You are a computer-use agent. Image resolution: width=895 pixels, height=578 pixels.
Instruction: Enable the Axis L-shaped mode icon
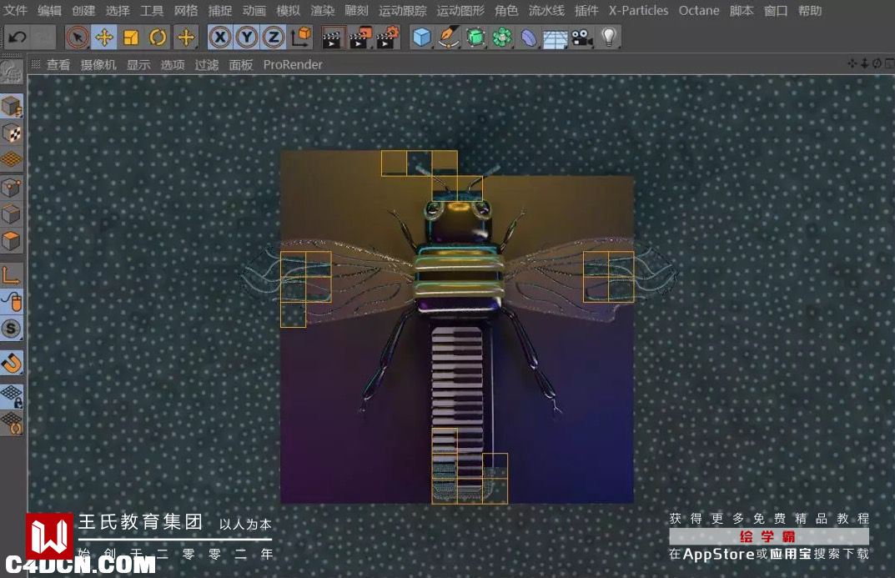point(12,275)
